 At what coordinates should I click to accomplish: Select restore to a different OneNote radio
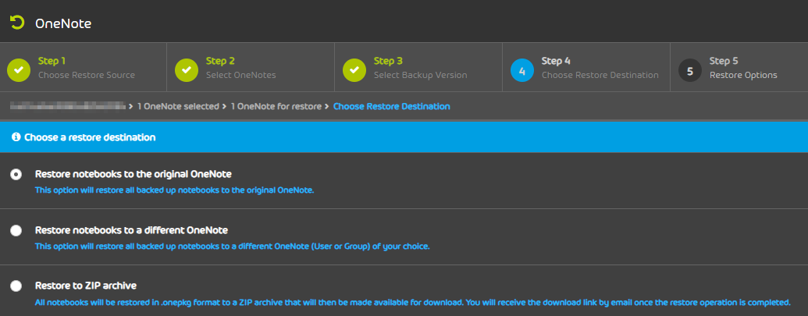(16, 230)
